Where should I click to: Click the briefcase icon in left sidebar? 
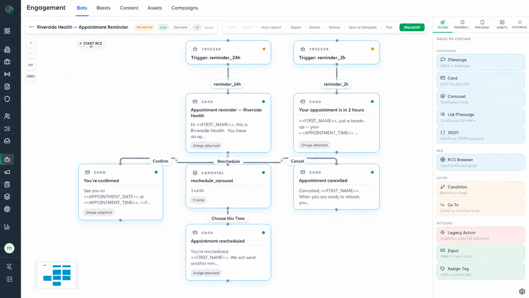click(7, 62)
